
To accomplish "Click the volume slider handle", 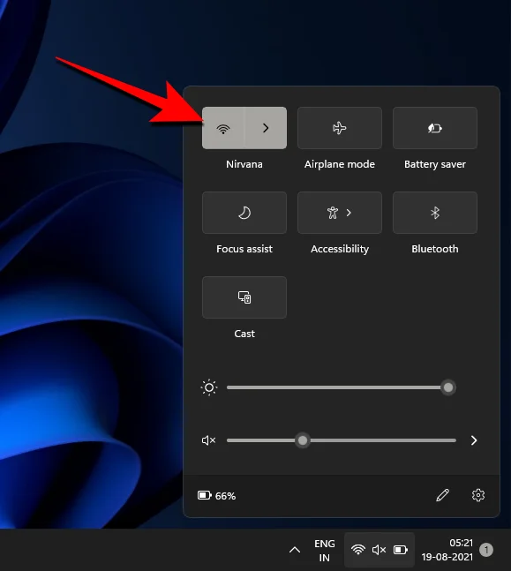I will coord(303,440).
